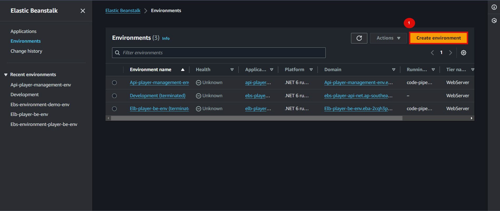500x211 pixels.
Task: Open the Development (terminated) environment link
Action: click(x=157, y=96)
